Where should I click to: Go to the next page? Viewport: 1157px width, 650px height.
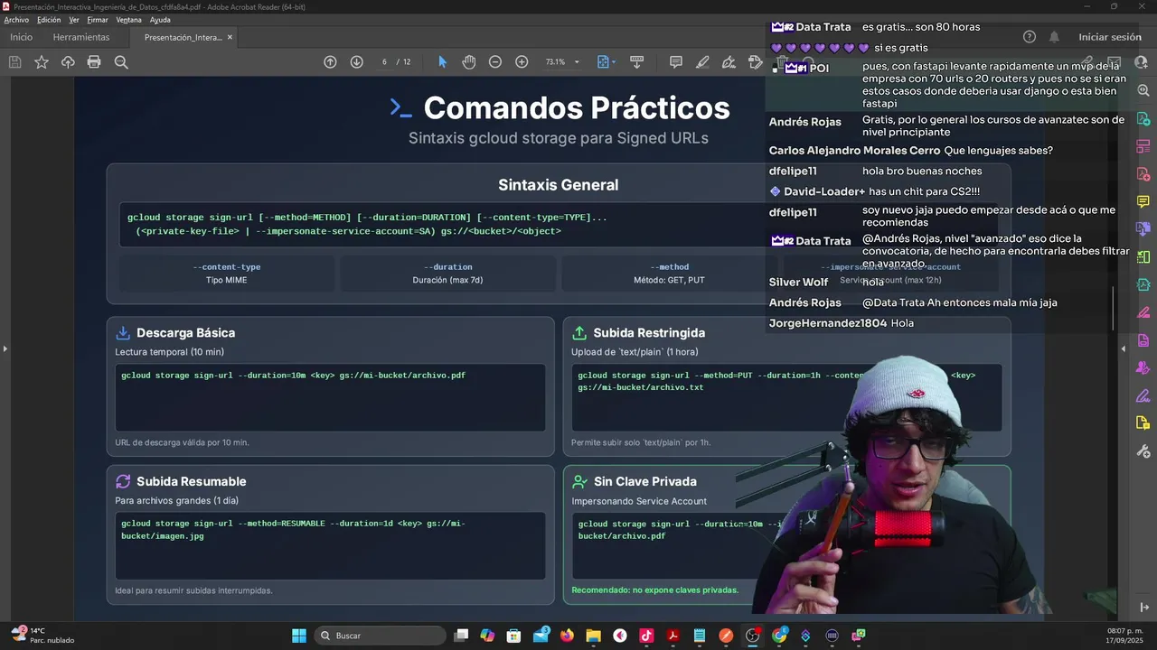(356, 62)
